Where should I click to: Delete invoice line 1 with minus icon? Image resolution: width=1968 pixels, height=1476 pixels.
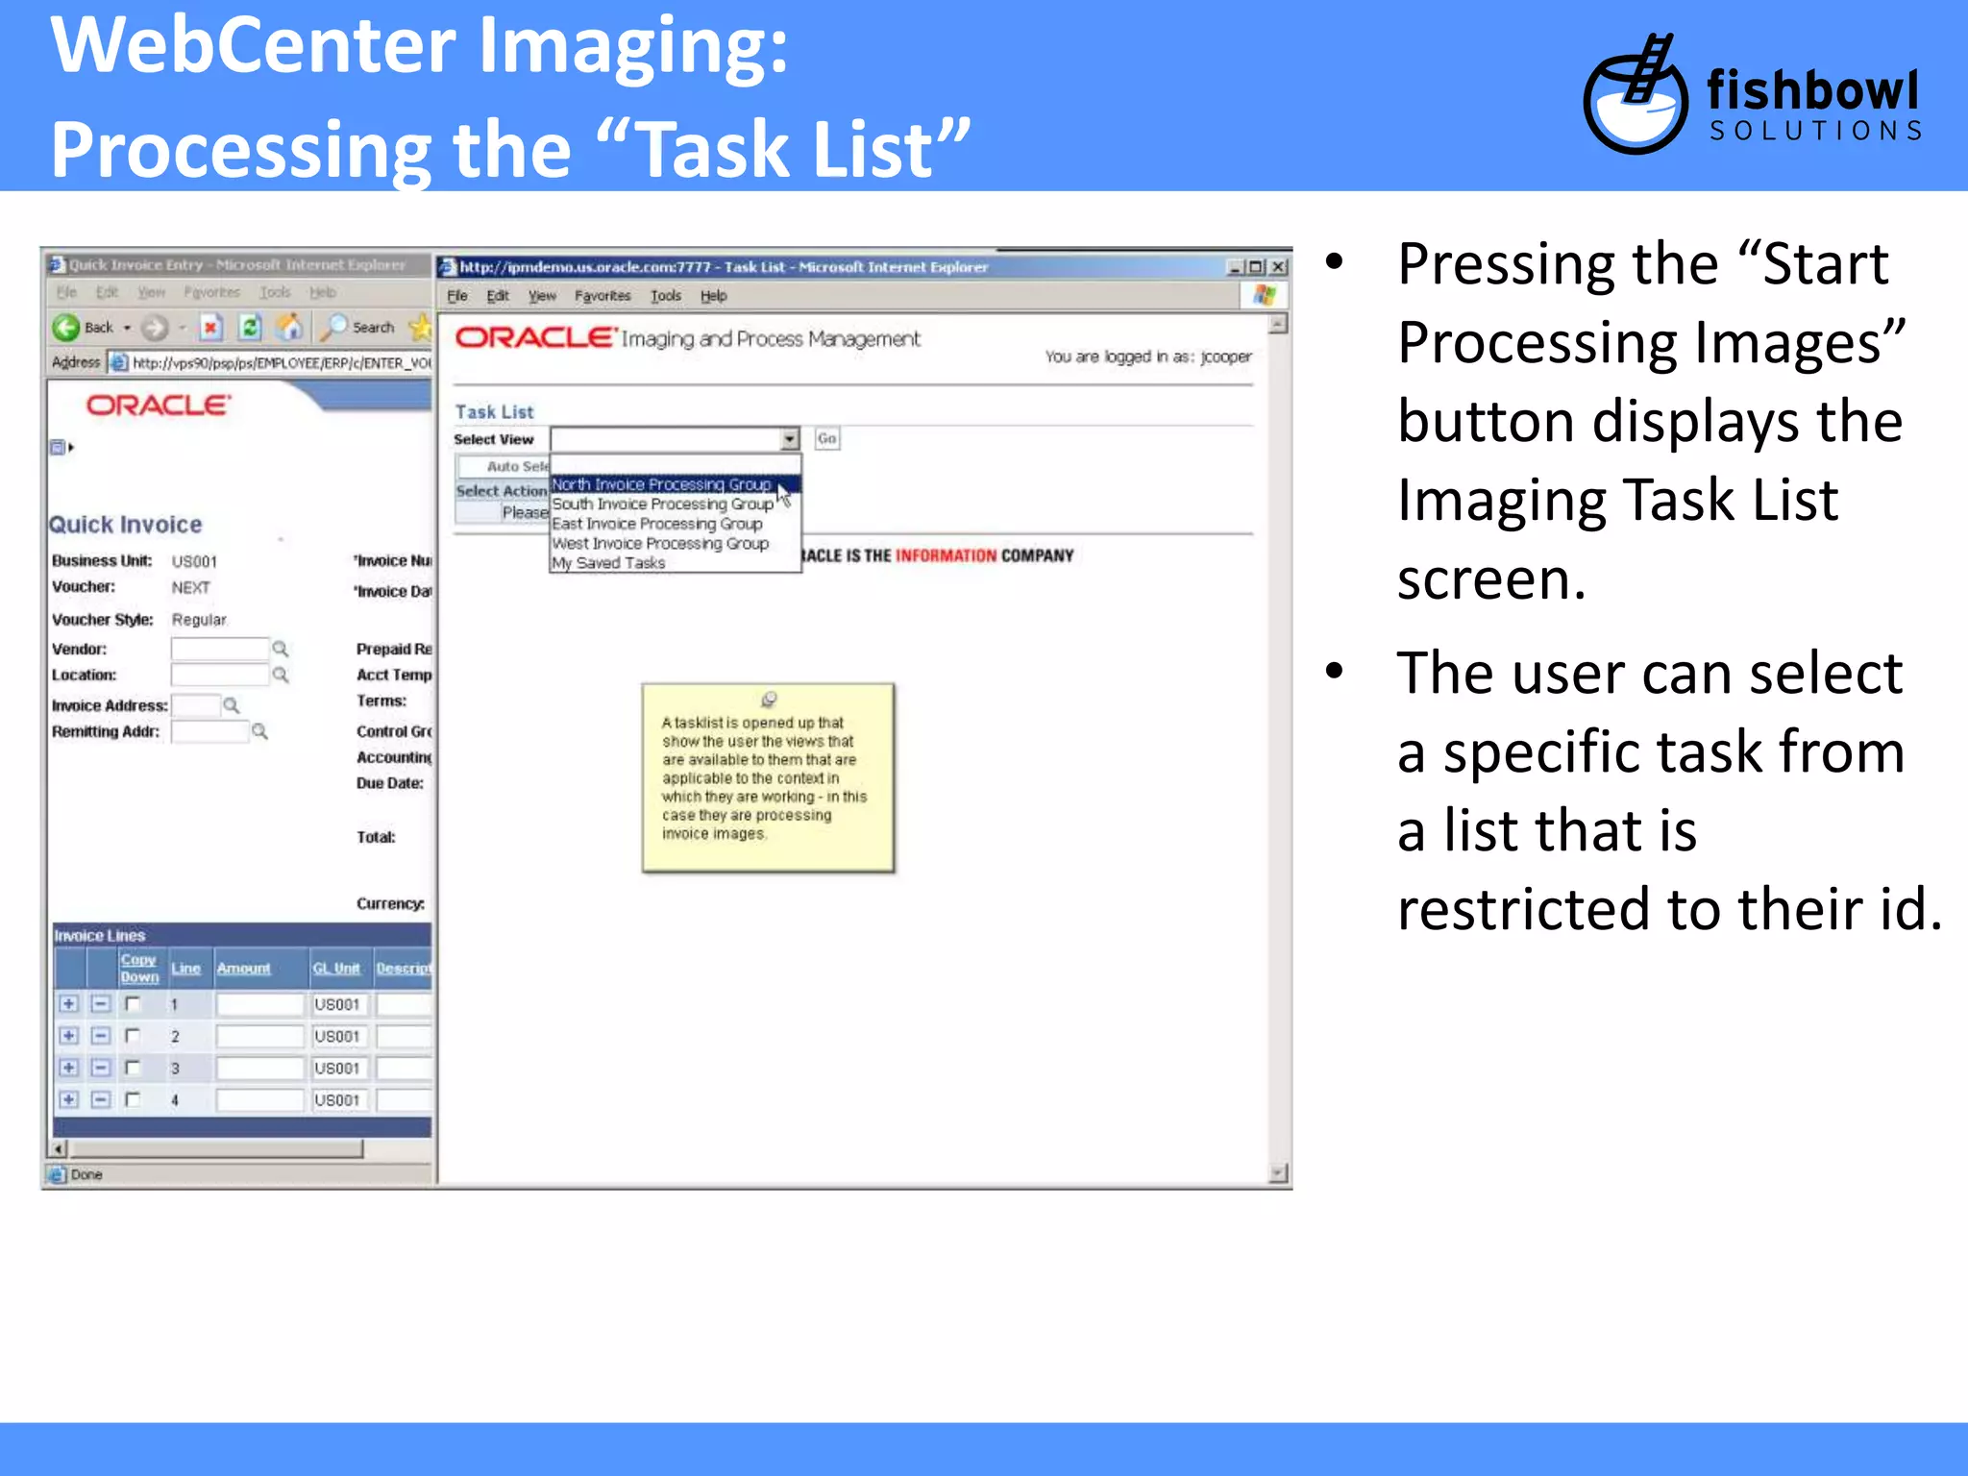coord(100,1004)
